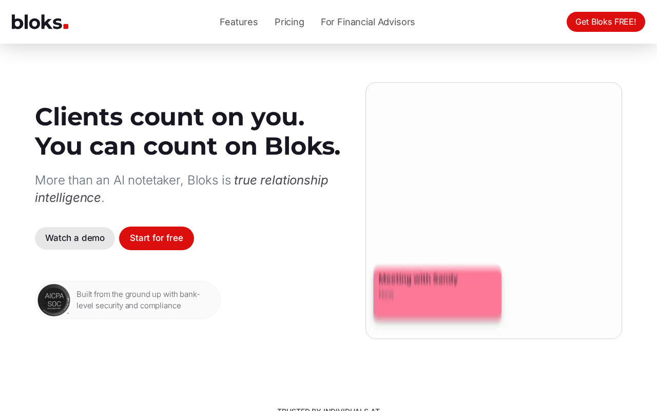Click the Watch a demo button
The width and height of the screenshot is (657, 411).
point(75,238)
